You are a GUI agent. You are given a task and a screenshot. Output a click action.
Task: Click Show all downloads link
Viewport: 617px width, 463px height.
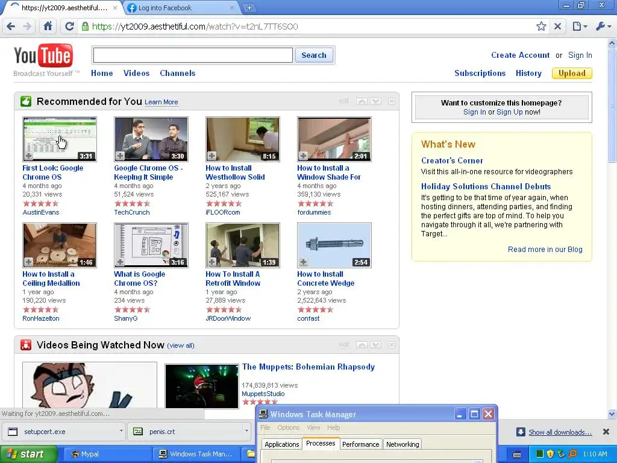[560, 432]
